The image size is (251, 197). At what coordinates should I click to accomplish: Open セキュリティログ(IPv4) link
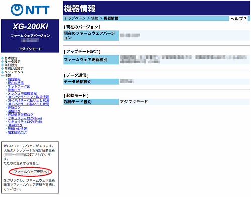tap(25, 118)
